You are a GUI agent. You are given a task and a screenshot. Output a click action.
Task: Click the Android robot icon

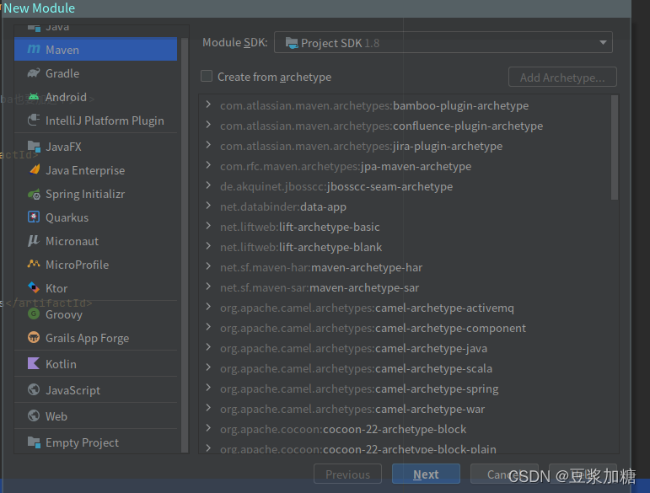tap(34, 97)
